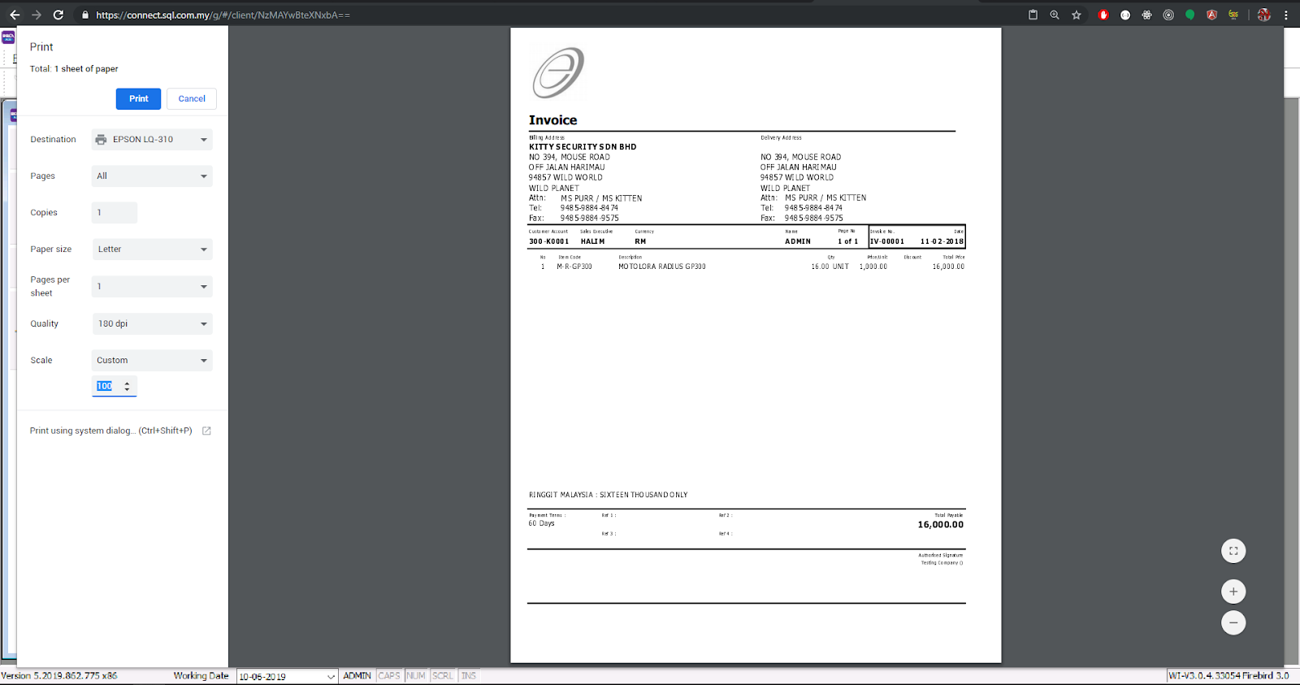Image resolution: width=1300 pixels, height=685 pixels.
Task: Click the React atom extension icon
Action: coord(1147,15)
